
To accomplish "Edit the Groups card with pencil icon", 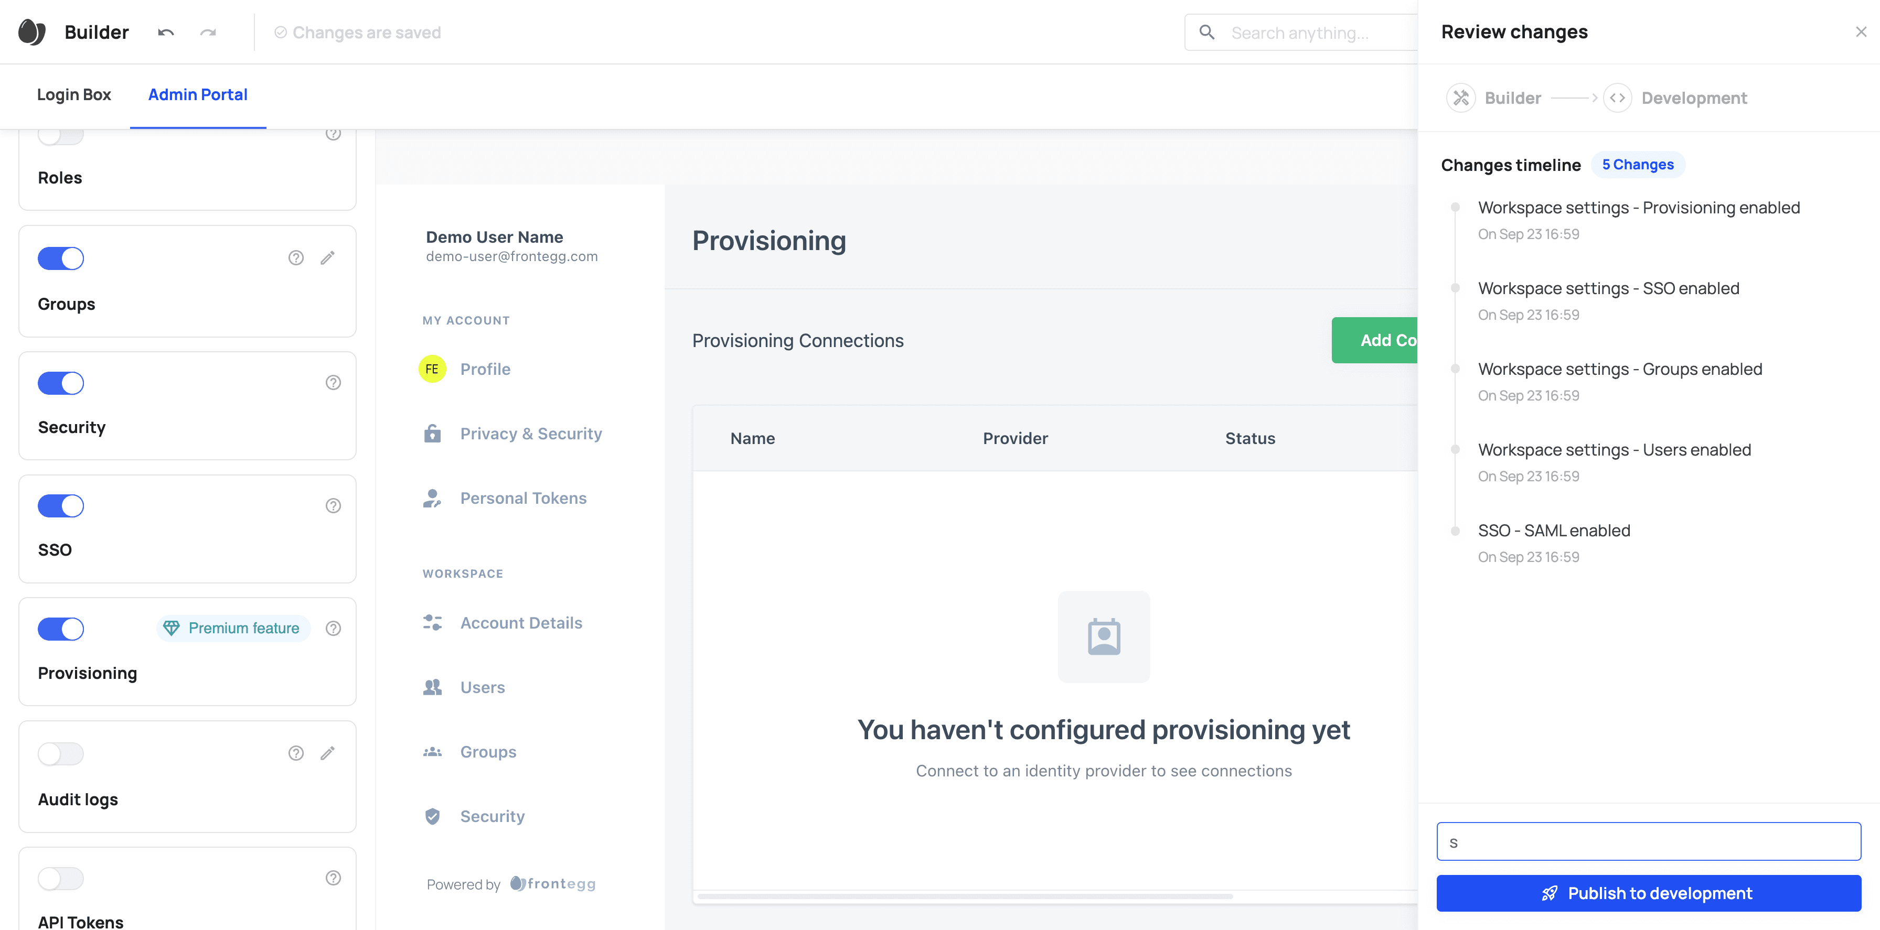I will [328, 257].
